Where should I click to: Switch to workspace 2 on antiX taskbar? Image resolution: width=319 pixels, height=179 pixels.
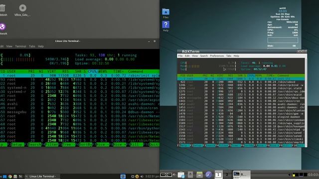click(227, 175)
